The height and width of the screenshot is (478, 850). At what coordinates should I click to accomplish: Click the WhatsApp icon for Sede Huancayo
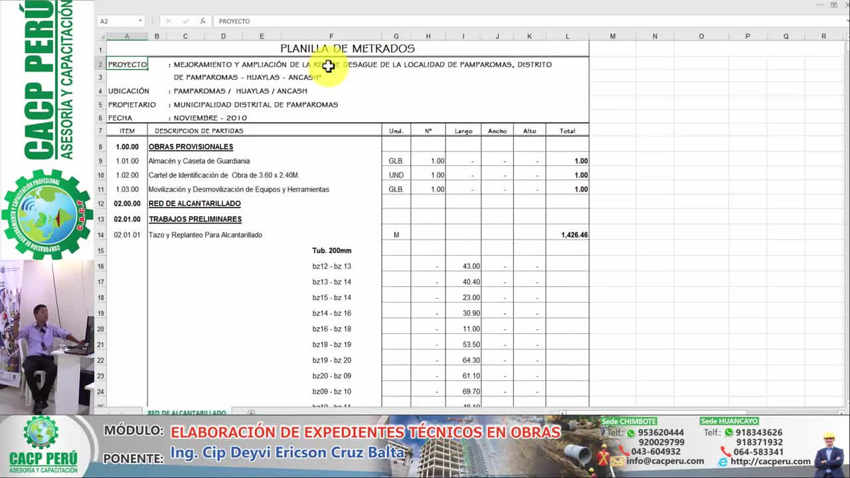[x=728, y=432]
